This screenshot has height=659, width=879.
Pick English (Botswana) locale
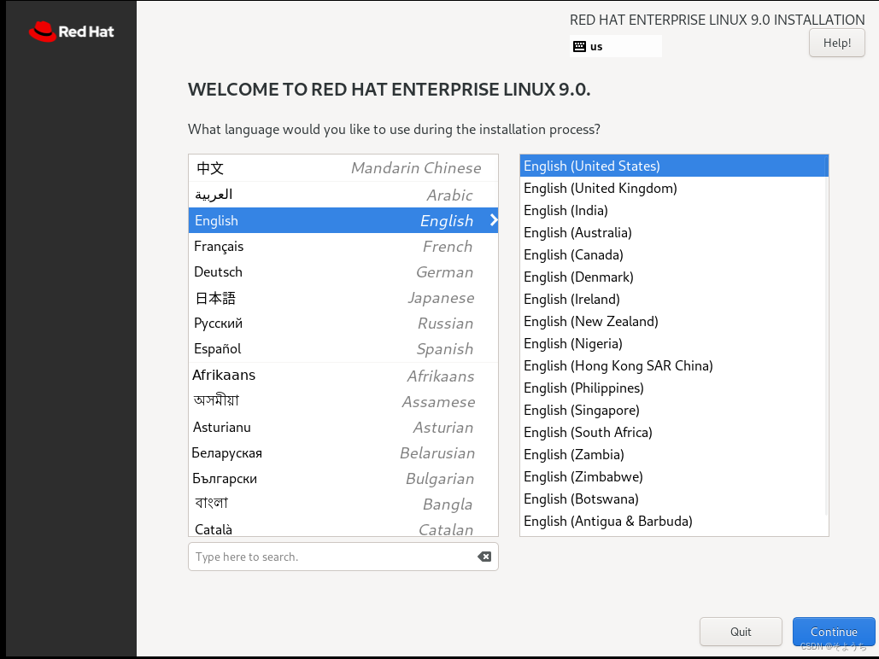point(674,499)
